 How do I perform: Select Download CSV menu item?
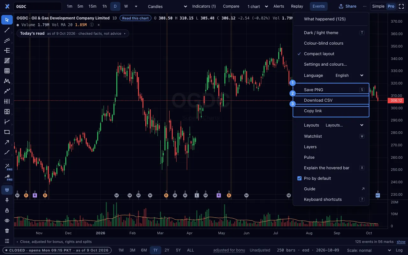[331, 100]
